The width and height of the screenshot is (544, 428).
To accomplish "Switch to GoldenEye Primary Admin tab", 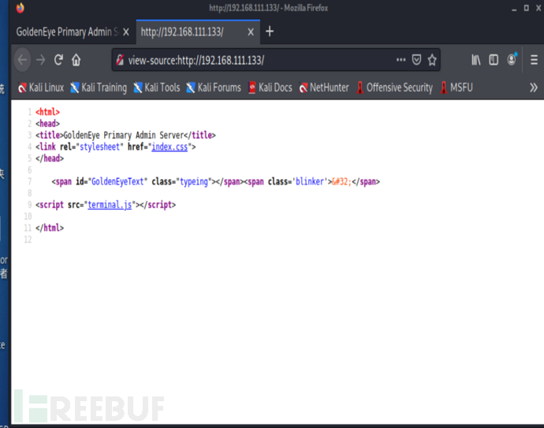I will tap(66, 32).
